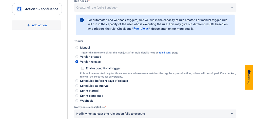Choose the Webhook trigger option
Viewport: 253px width, 119px height.
pos(77,101)
